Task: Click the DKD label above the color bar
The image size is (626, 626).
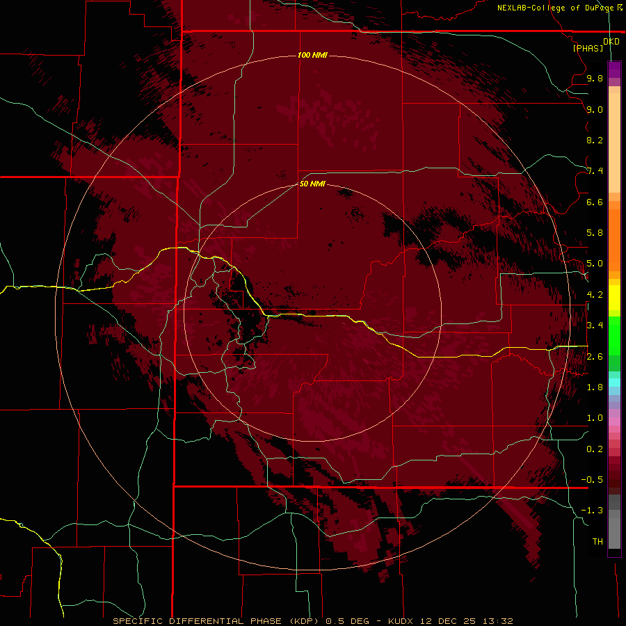Action: pyautogui.click(x=611, y=42)
